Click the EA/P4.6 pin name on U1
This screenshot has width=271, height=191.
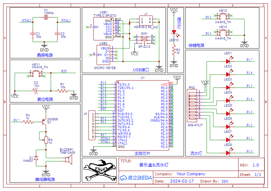[x=161, y=114]
